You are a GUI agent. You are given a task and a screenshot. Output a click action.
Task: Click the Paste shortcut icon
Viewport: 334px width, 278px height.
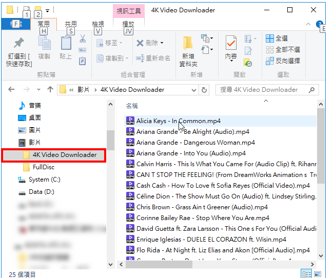pos(83,61)
